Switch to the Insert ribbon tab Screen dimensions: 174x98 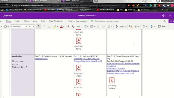click(x=18, y=21)
